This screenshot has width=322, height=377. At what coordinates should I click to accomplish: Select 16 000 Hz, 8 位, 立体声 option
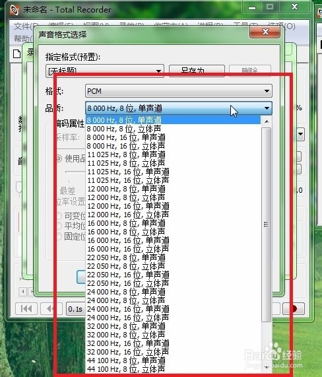click(173, 232)
